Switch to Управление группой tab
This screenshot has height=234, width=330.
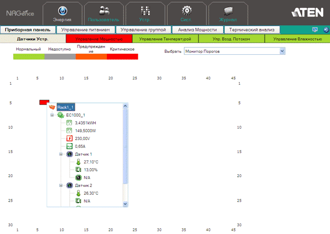143,30
